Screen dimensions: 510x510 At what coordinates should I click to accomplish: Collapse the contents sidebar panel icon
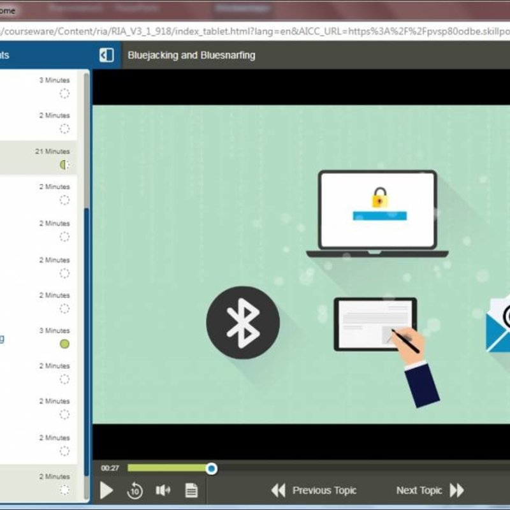pyautogui.click(x=106, y=55)
